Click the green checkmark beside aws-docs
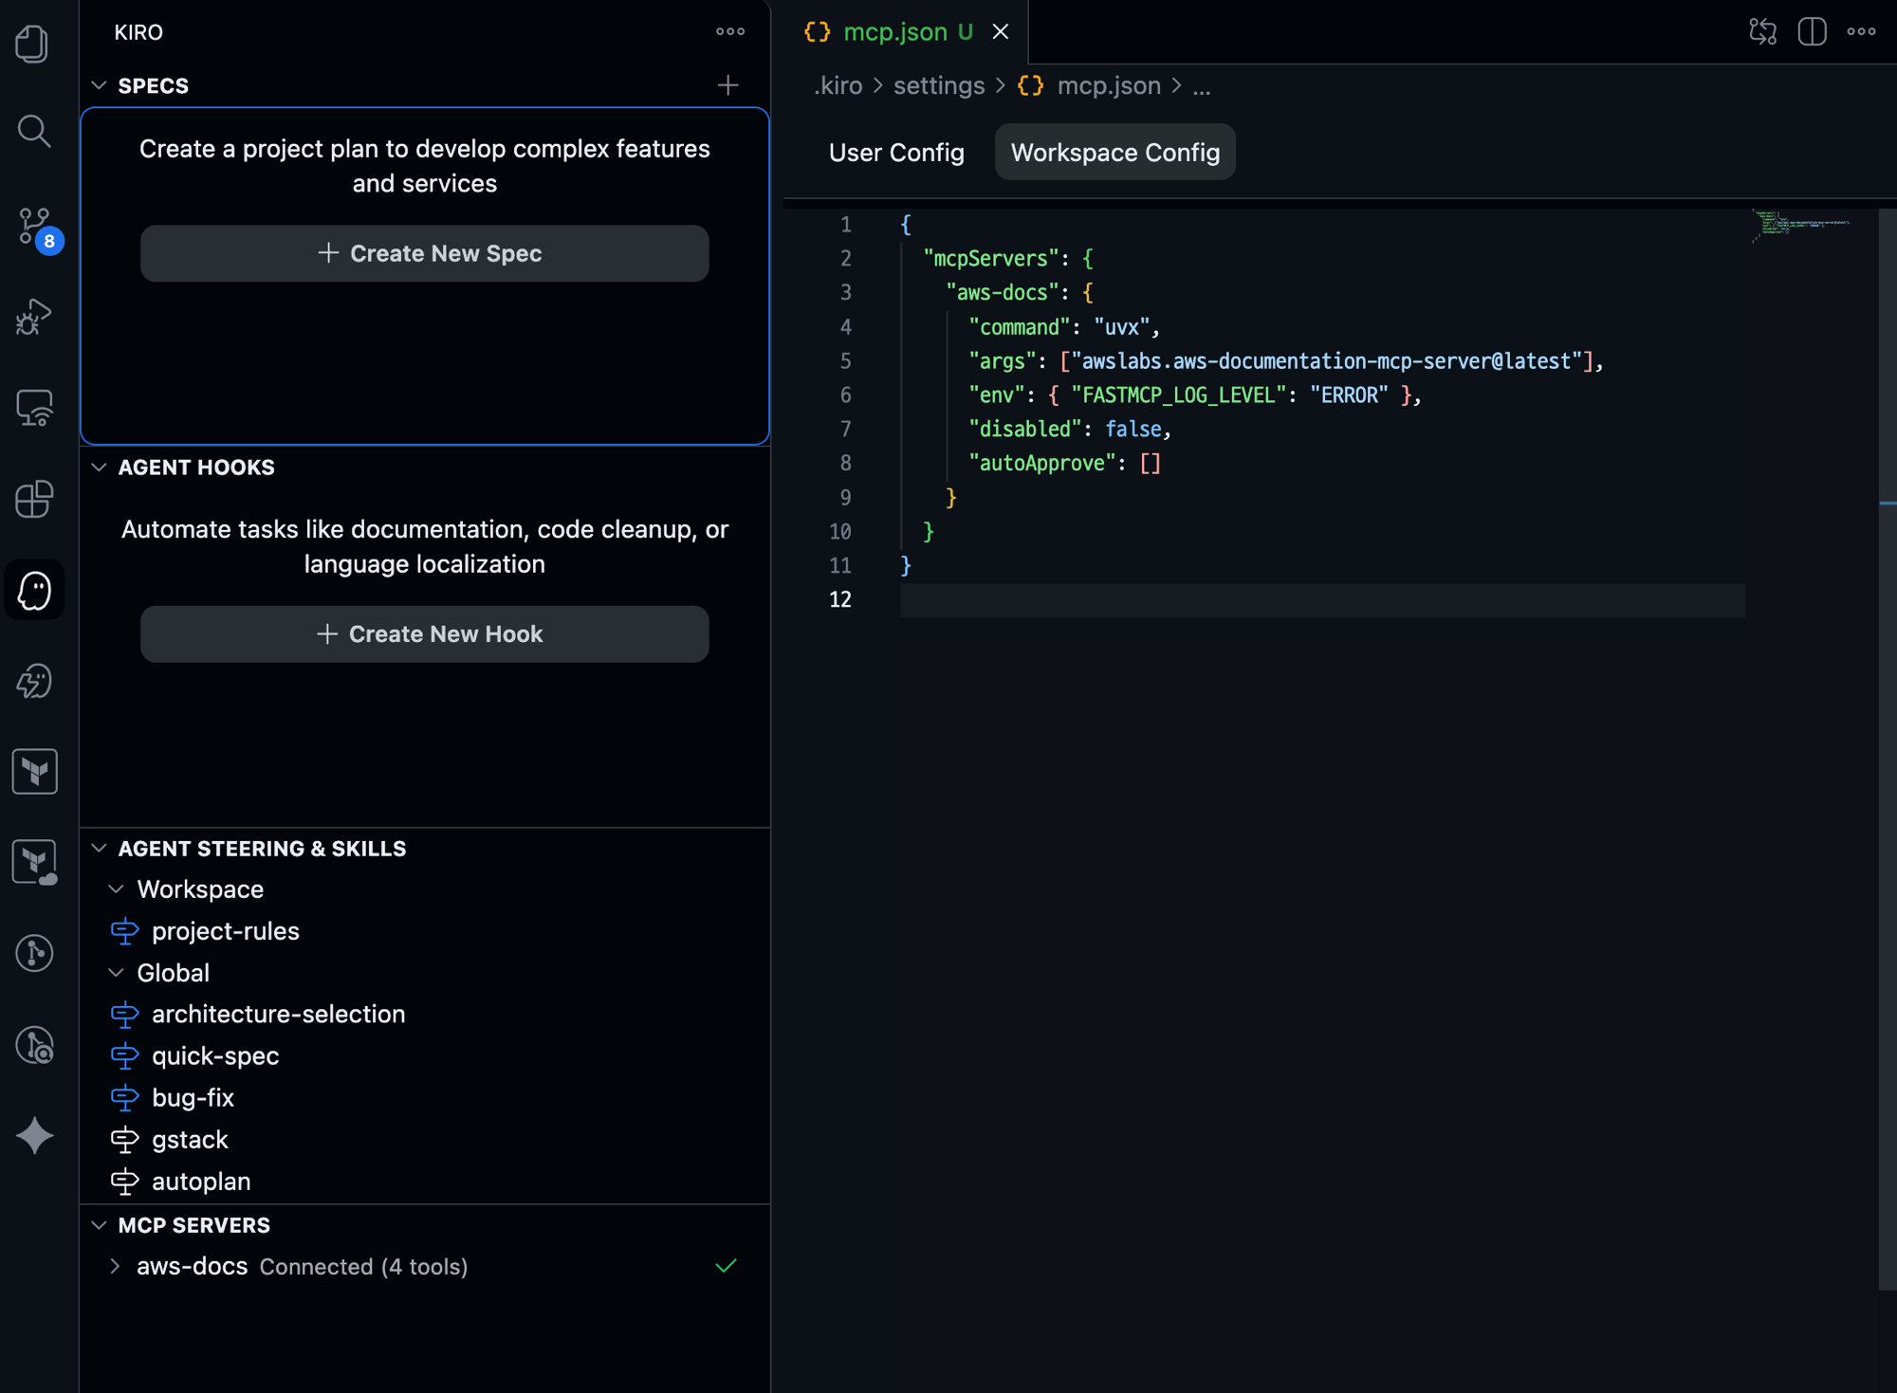 pos(726,1266)
